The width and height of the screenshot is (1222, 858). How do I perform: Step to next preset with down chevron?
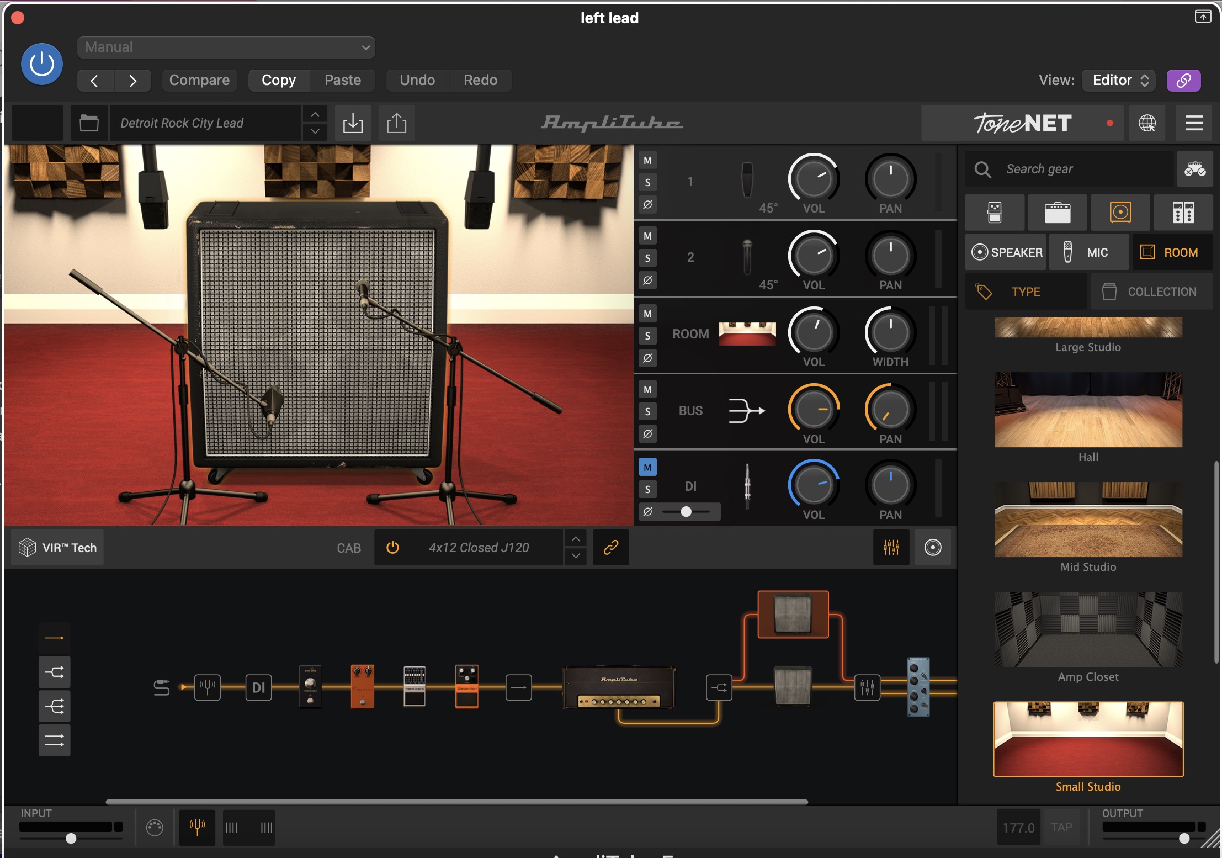[x=315, y=131]
